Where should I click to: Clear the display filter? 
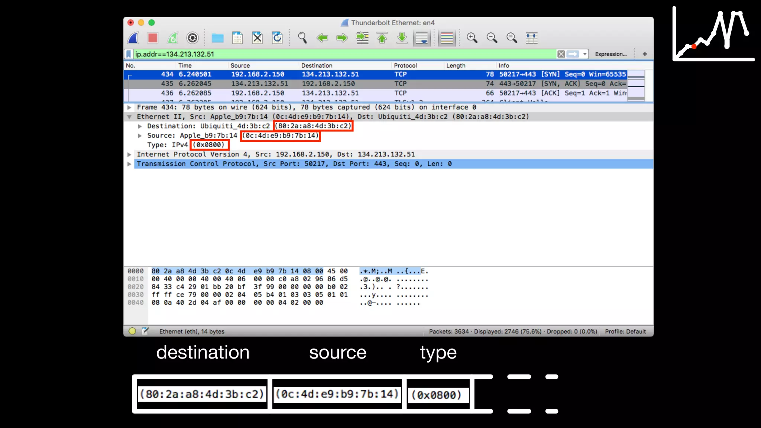point(561,54)
